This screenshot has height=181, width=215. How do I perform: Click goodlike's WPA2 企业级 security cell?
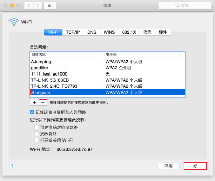click(118, 68)
